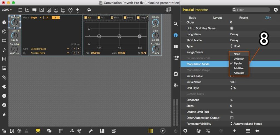280x135 pixels.
Task: Click previous arrow beside Type 01 Real Places
Action: 74,49
